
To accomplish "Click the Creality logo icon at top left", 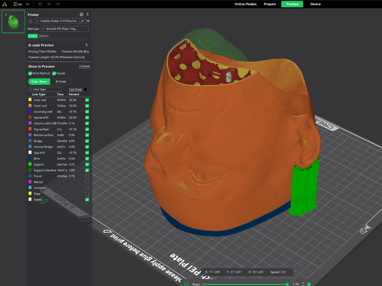I will point(5,4).
